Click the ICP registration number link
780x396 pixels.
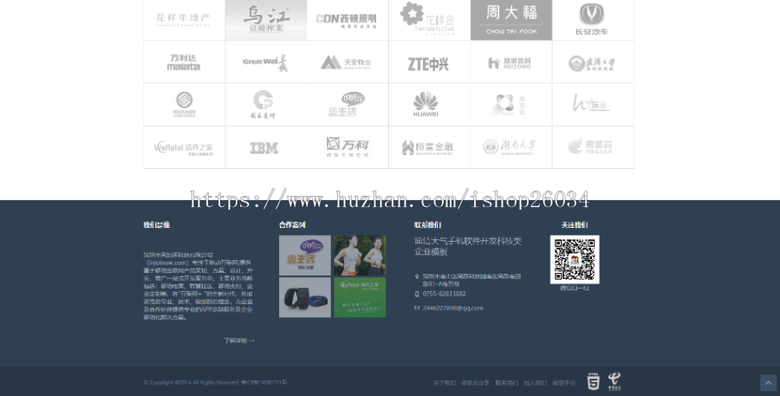pyautogui.click(x=263, y=382)
